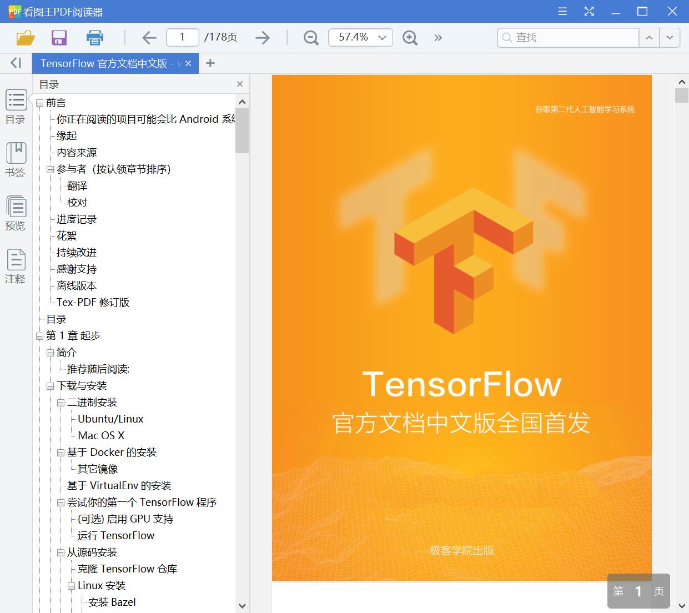Click the document view scroll down arrow

tap(682, 605)
